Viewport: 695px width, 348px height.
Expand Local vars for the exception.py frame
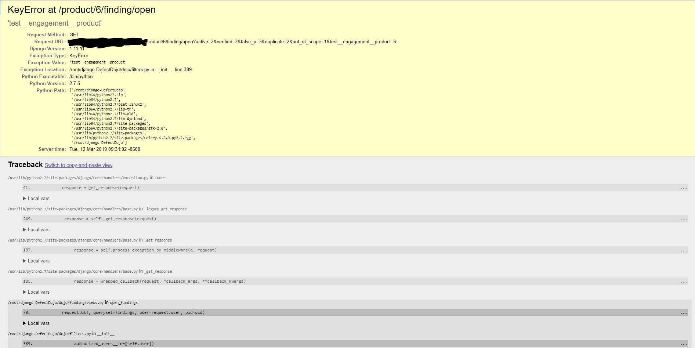(x=36, y=198)
